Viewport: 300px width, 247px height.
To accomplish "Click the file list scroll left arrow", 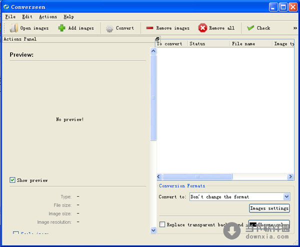I will 159,176.
